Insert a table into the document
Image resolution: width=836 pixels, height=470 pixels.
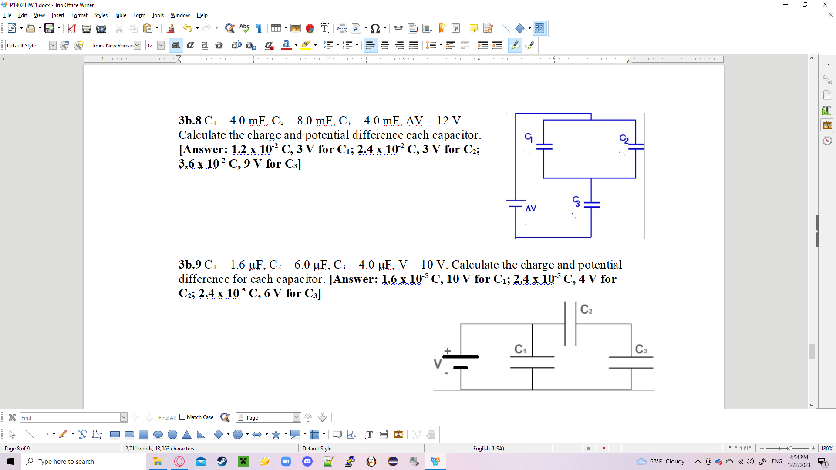pyautogui.click(x=276, y=28)
